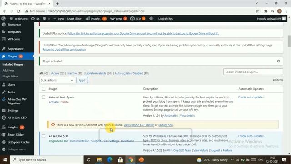
Task: Delete the Akismet Anti-Spam plugin
Action: 65,102
